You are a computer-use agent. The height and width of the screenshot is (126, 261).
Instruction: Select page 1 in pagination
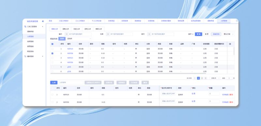(x=198, y=78)
